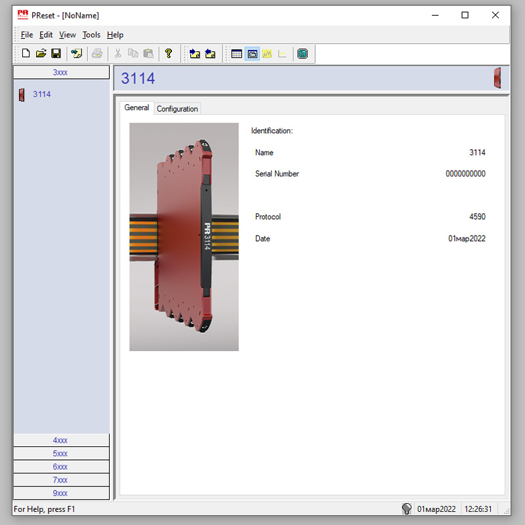Expand the 5xxx device group
The width and height of the screenshot is (525, 525).
click(61, 453)
